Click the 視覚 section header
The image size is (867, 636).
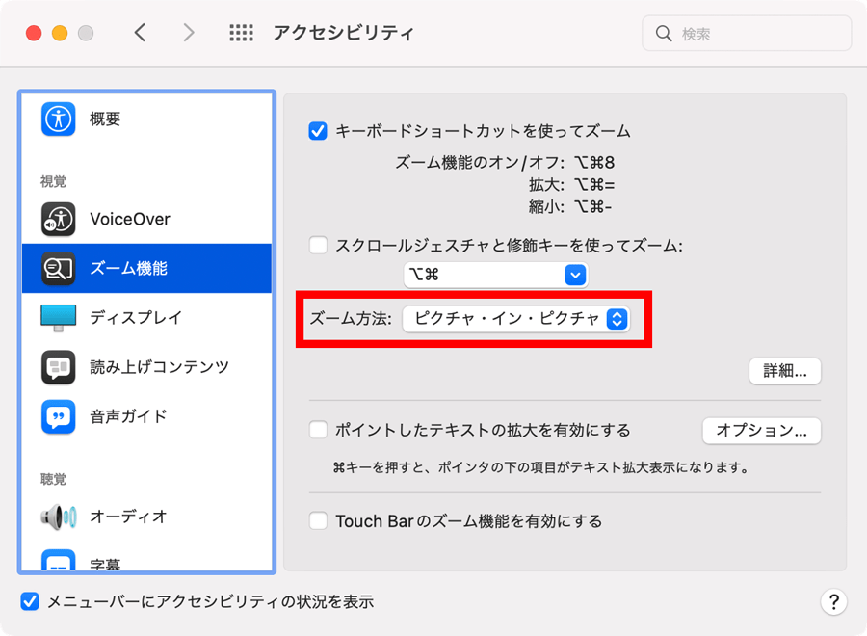(x=53, y=181)
